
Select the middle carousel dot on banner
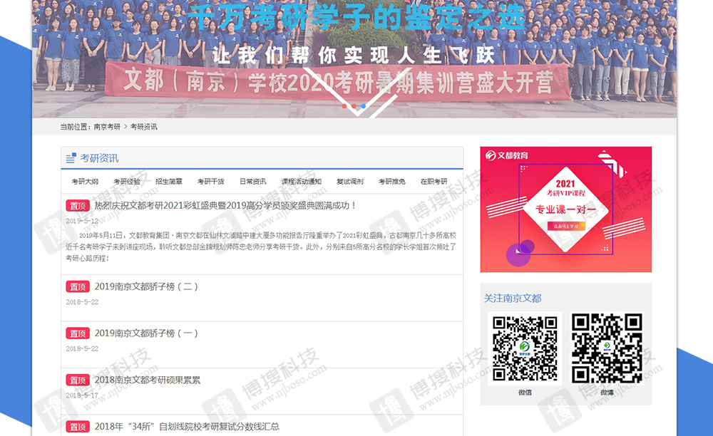coord(354,106)
